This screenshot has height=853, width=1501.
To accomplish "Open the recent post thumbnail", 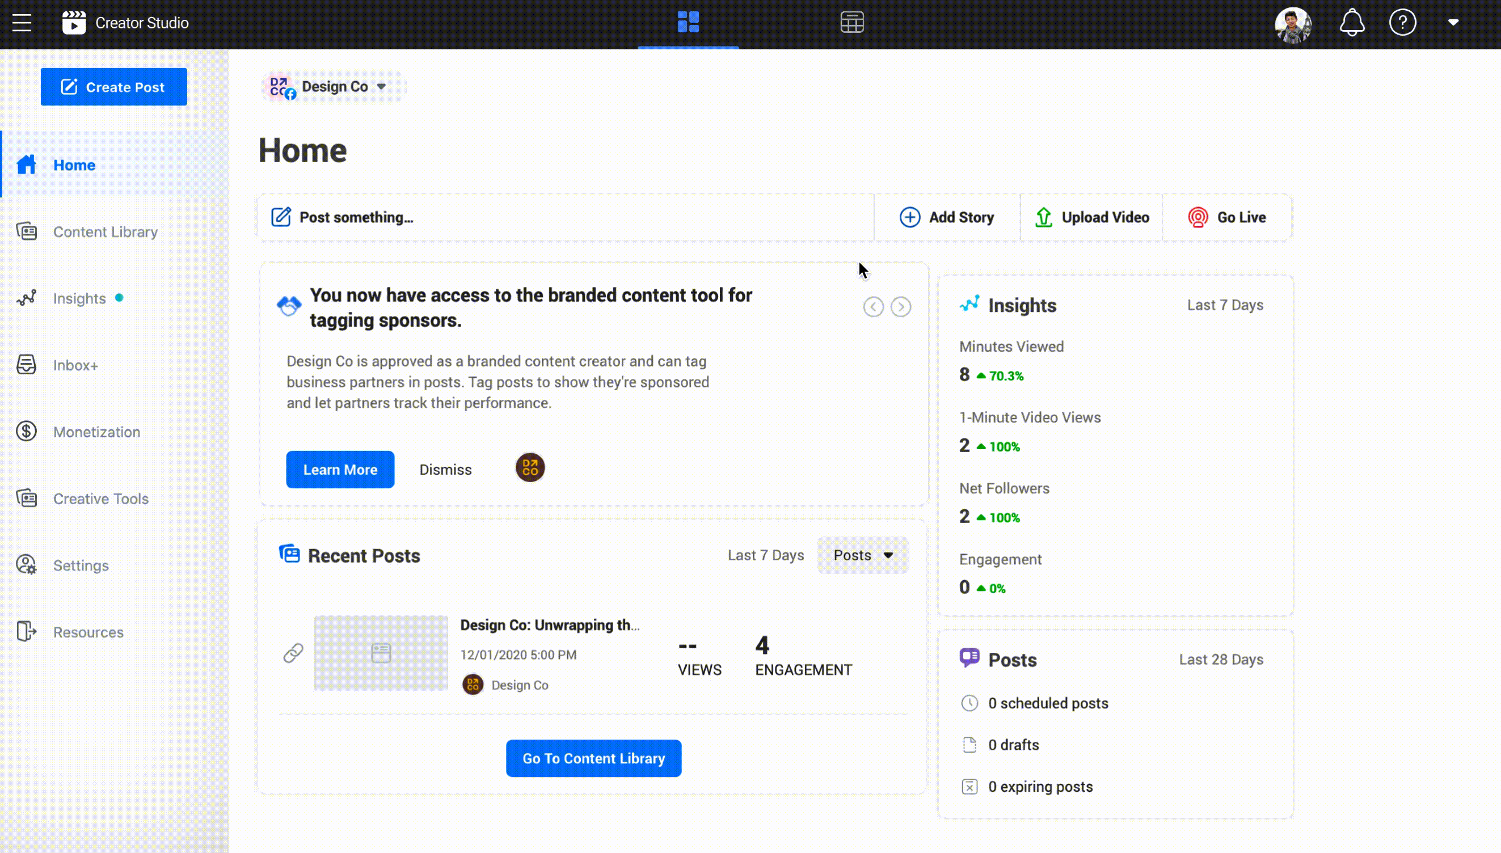I will [381, 653].
